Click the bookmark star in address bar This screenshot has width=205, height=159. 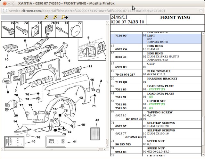coord(201,11)
